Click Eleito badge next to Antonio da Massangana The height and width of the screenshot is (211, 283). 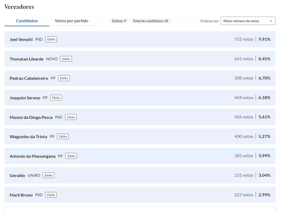pos(71,156)
